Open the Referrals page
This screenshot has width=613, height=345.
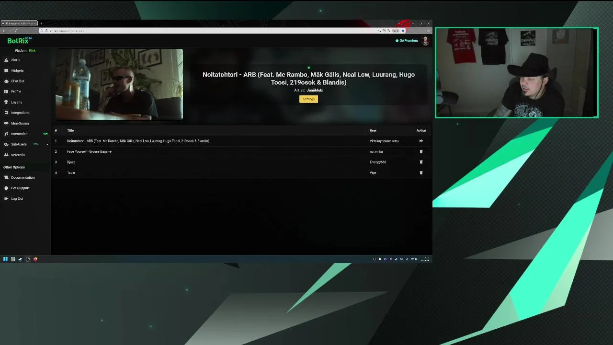click(18, 155)
